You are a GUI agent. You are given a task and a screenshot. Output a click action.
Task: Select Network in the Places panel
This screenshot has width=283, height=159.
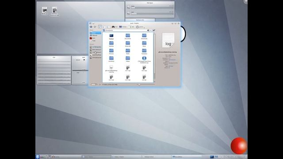click(96, 35)
